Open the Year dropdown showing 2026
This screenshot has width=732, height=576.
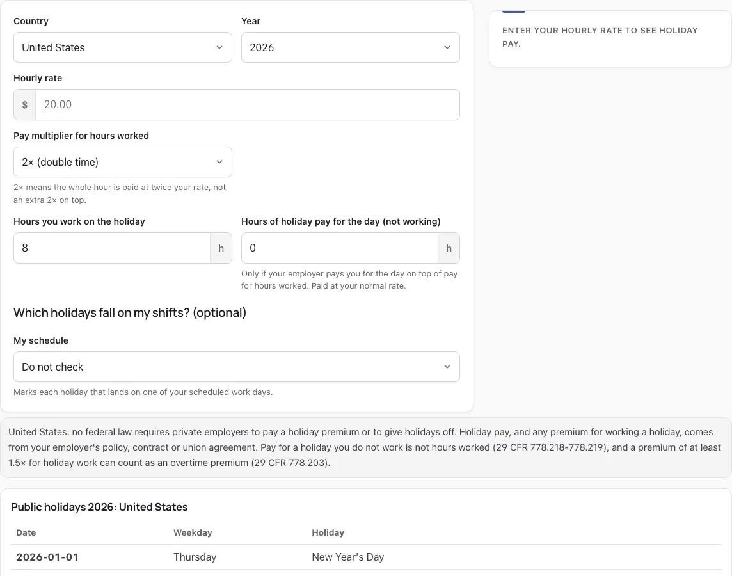pos(351,47)
